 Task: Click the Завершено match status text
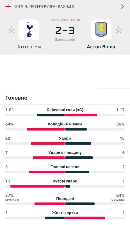[x=65, y=39]
